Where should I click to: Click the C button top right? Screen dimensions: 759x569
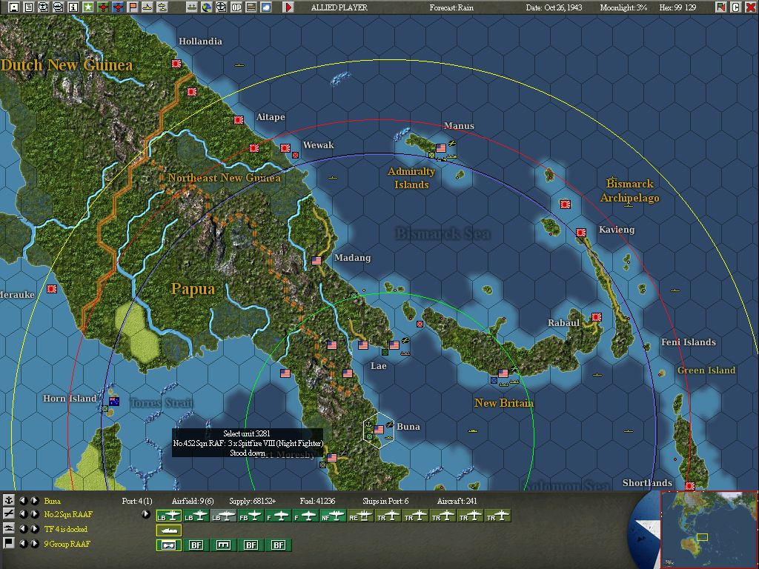(736, 7)
